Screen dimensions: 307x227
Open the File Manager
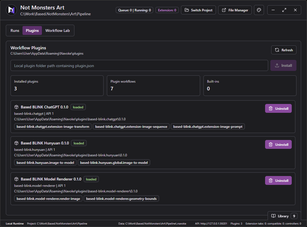(x=235, y=10)
